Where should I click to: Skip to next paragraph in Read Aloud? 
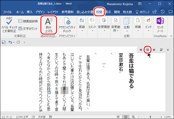point(154,50)
